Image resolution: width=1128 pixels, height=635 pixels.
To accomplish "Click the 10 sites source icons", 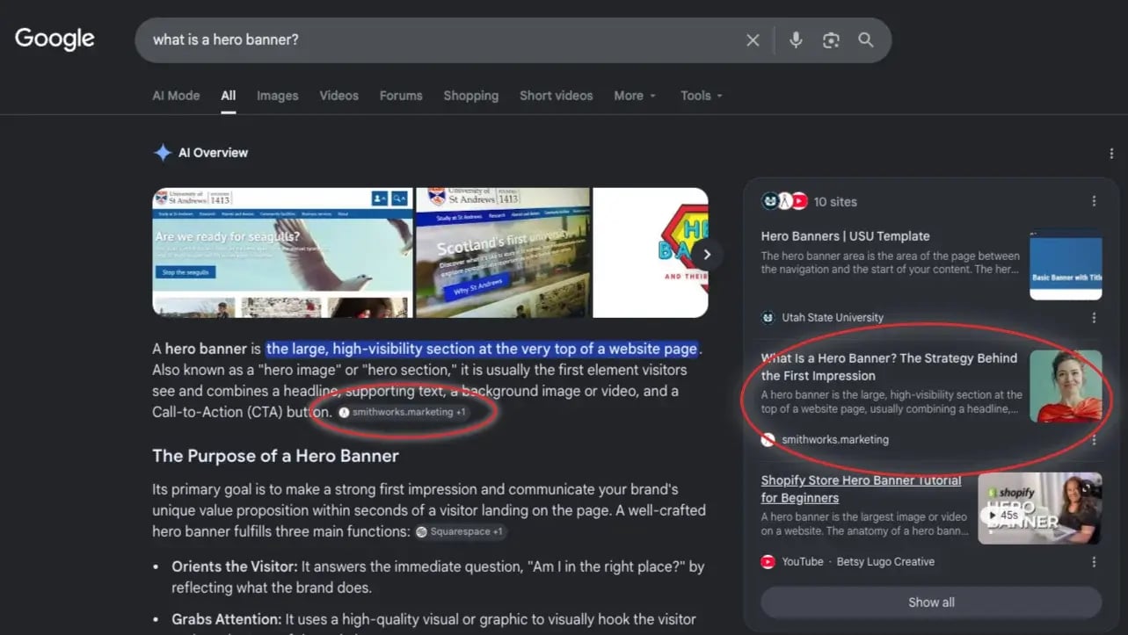I will [x=784, y=201].
